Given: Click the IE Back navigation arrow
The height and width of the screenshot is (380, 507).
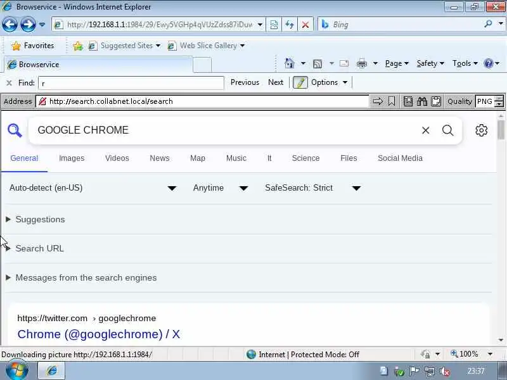Looking at the screenshot, I should [x=10, y=25].
